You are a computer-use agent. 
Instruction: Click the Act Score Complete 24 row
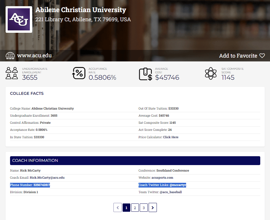[x=199, y=130]
